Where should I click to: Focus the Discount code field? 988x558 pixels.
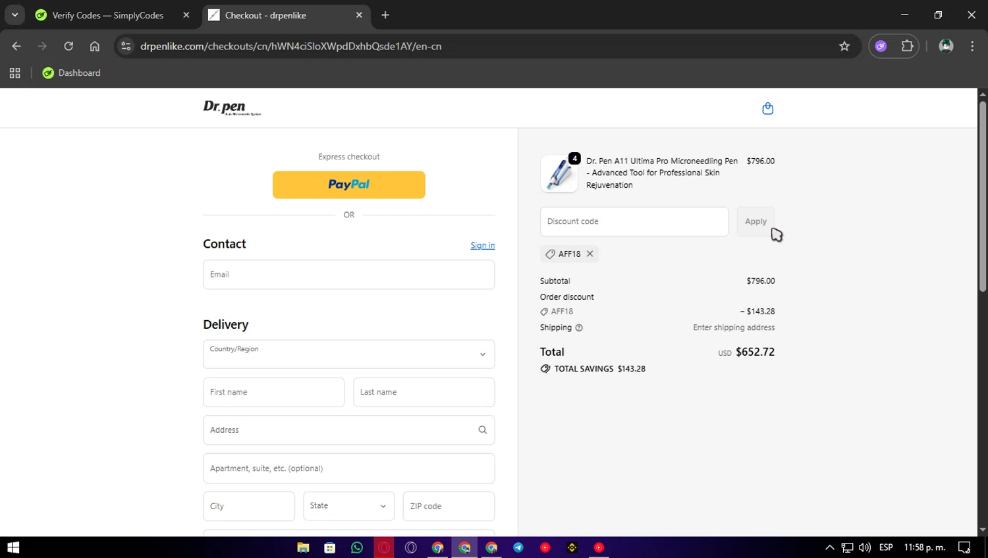point(634,221)
